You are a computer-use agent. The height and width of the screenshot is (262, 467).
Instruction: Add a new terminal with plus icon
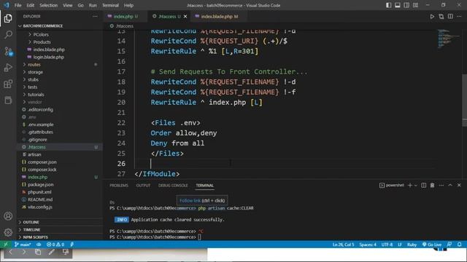pos(410,185)
